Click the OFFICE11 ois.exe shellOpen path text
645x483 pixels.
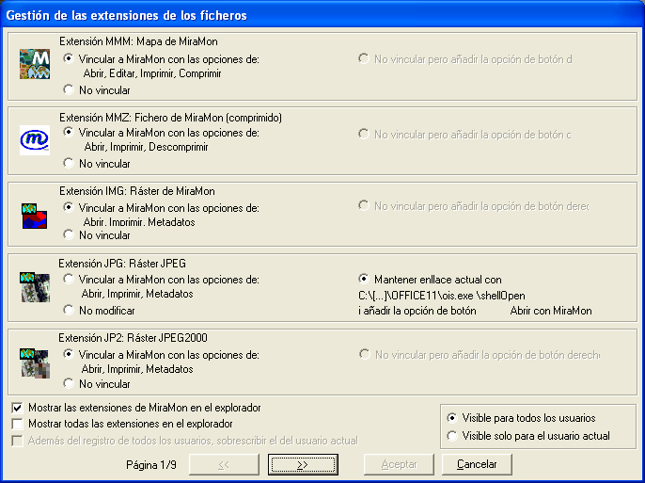[x=442, y=296]
